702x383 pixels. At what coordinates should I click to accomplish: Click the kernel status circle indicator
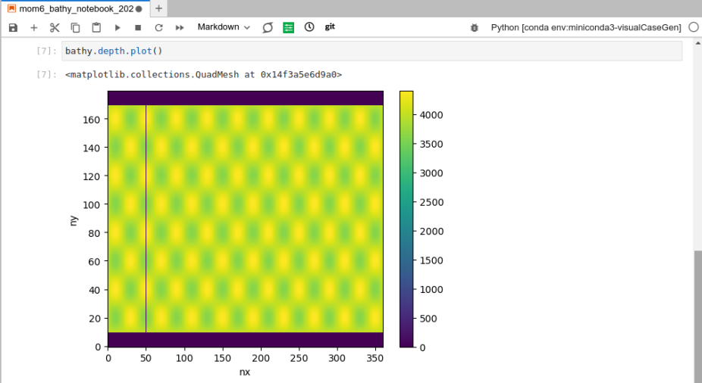click(x=694, y=27)
